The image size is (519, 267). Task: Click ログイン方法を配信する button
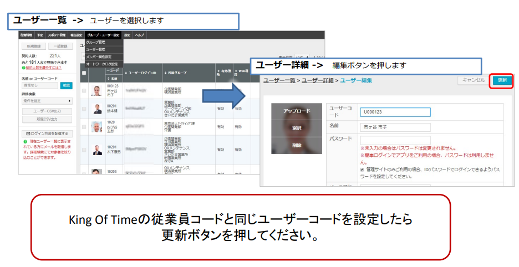coord(47,133)
